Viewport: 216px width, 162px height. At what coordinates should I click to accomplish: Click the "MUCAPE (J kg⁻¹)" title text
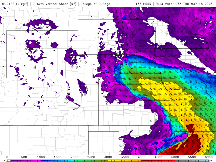(x=15, y=4)
